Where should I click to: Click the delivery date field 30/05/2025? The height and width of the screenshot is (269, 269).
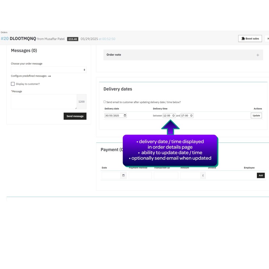click(115, 116)
